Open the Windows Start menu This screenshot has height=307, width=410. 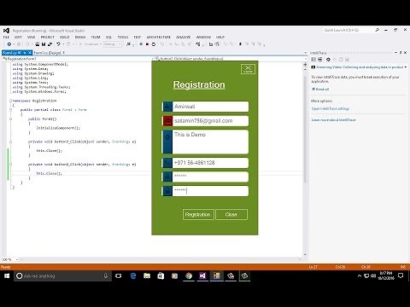(x=7, y=275)
